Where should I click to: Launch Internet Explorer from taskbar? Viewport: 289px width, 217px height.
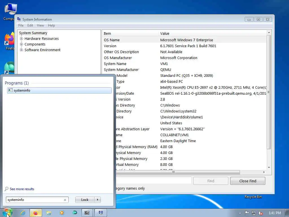[23, 213]
